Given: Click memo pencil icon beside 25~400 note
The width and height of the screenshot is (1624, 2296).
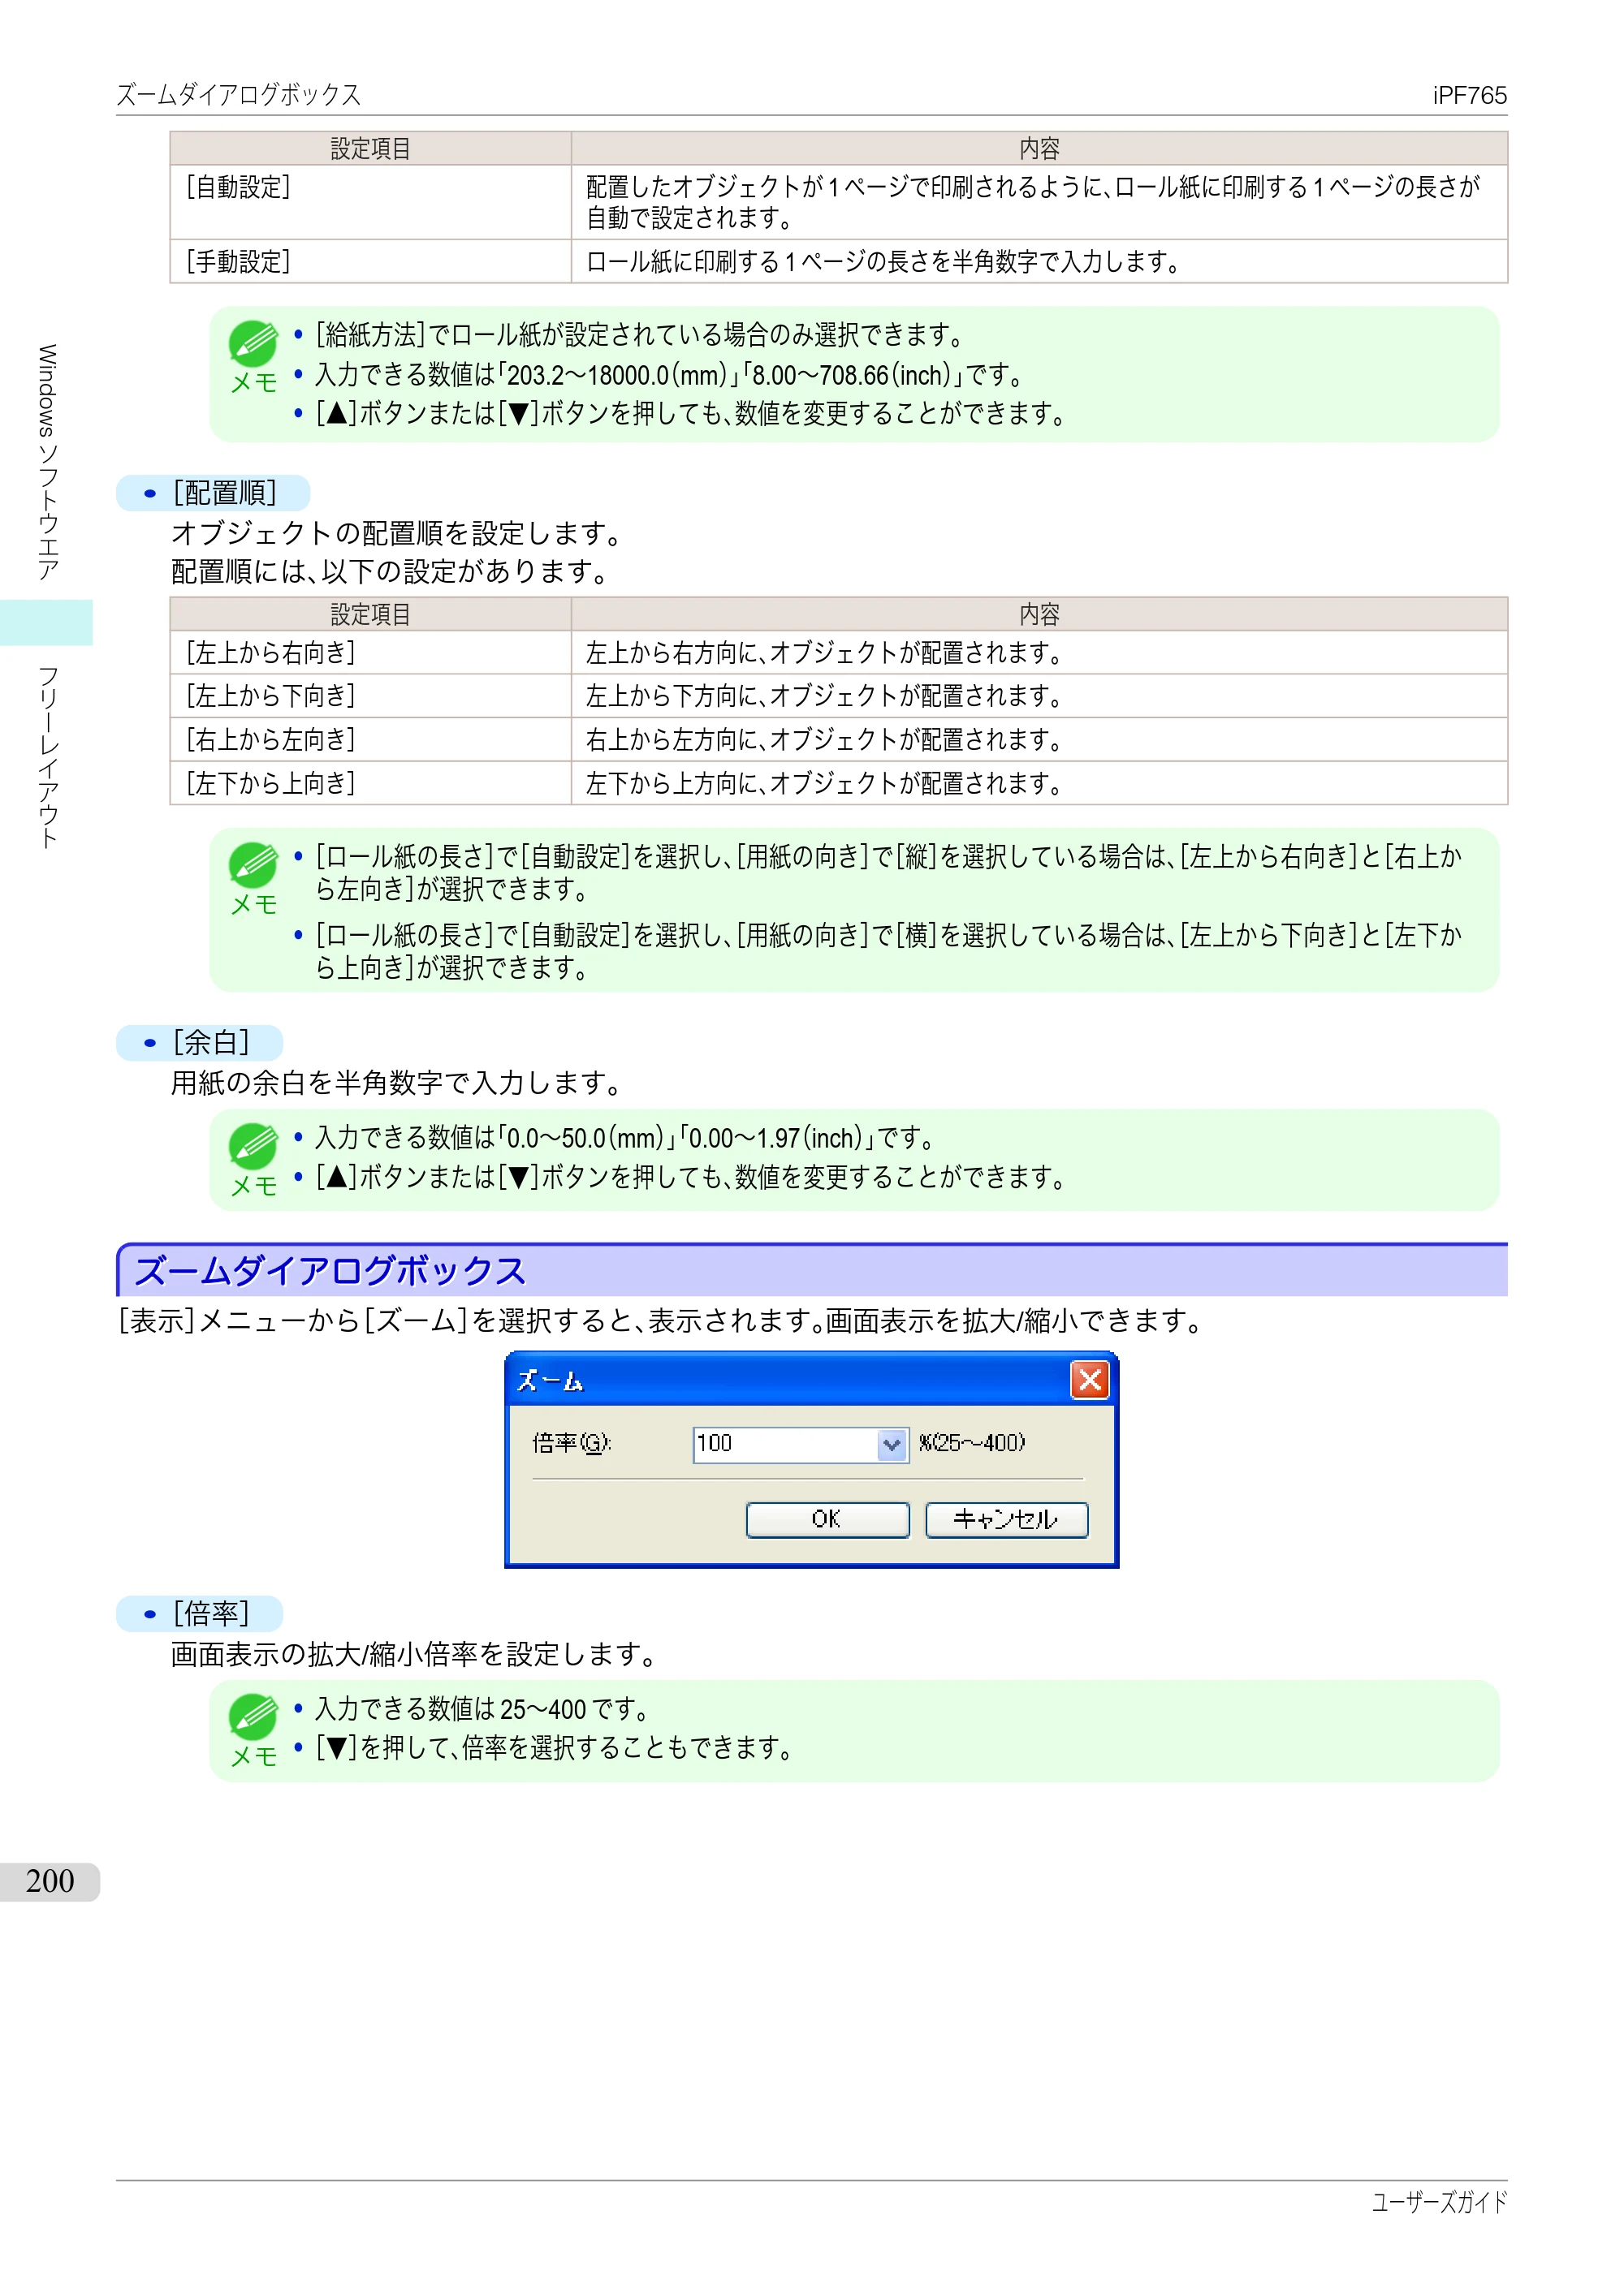Looking at the screenshot, I should click(253, 1717).
